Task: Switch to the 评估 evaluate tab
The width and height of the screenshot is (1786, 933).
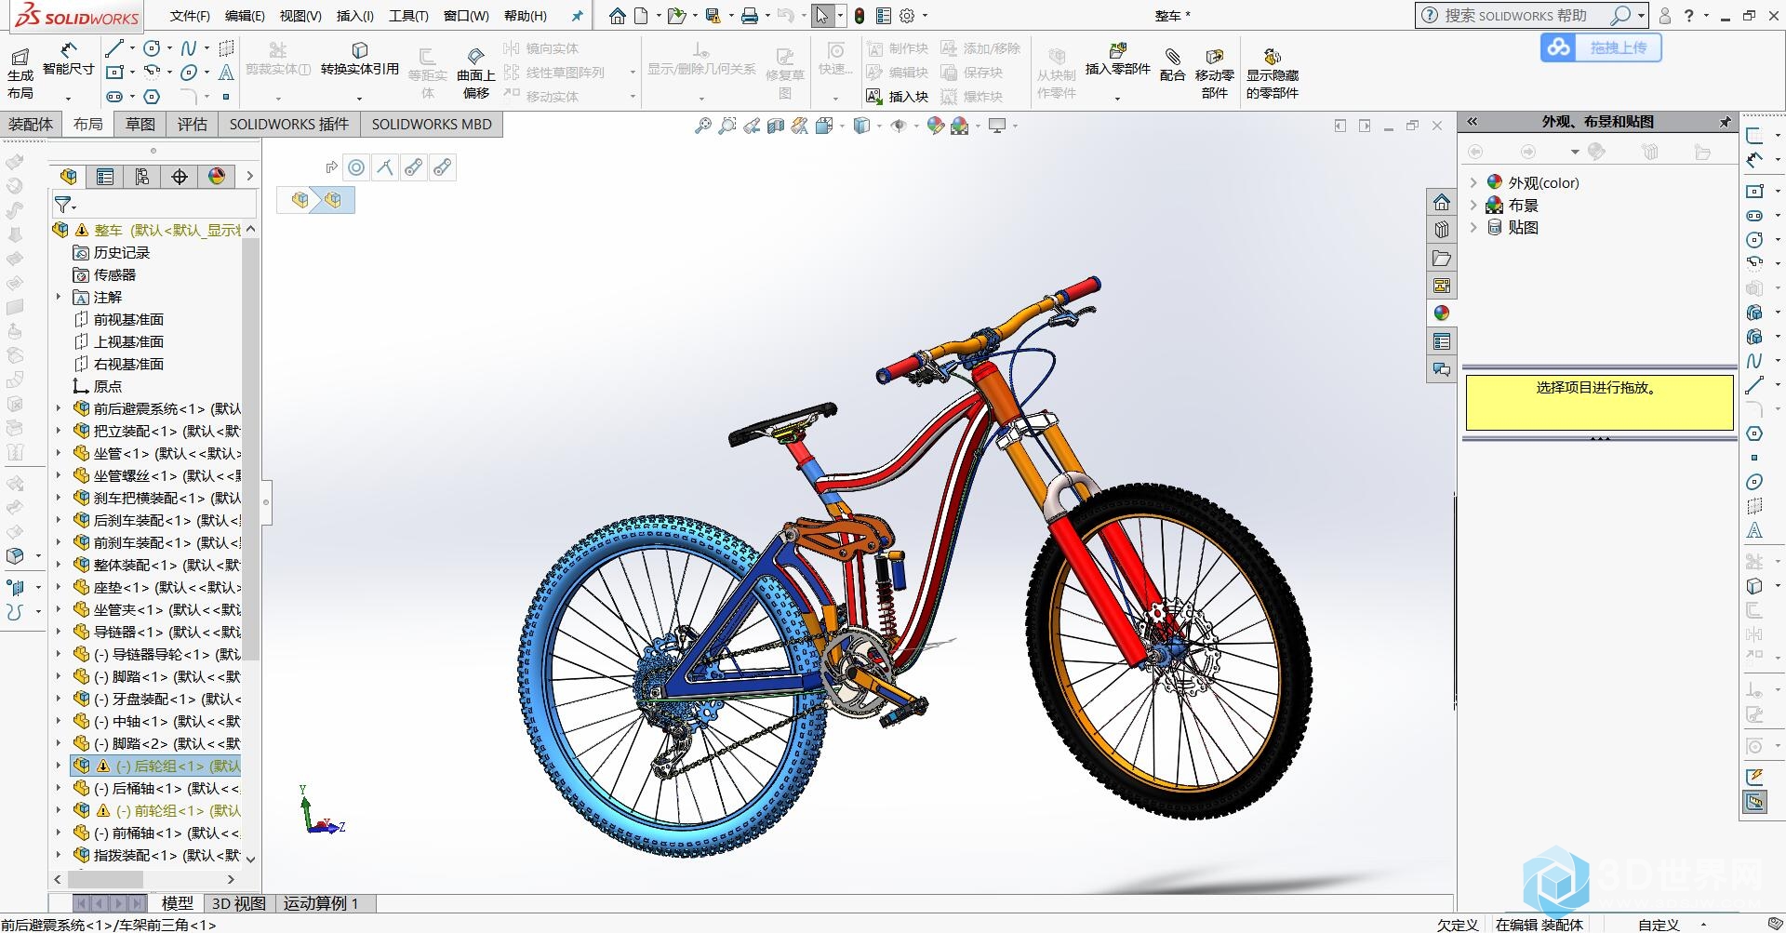Action: (193, 125)
